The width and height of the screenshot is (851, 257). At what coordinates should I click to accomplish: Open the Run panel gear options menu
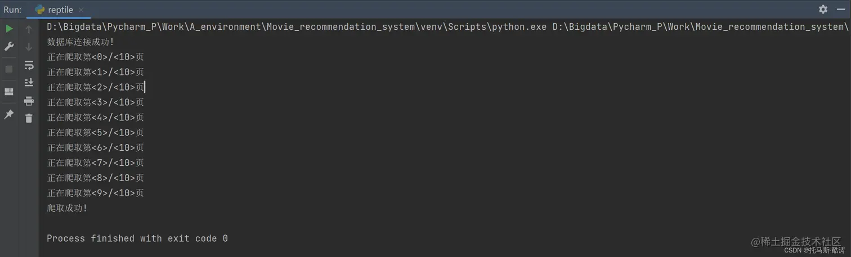pos(823,9)
